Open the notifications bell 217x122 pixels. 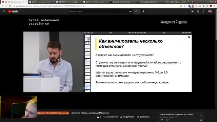pos(203,12)
